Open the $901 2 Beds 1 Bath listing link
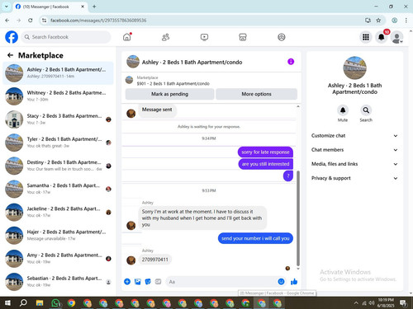The height and width of the screenshot is (309, 413). tap(173, 83)
